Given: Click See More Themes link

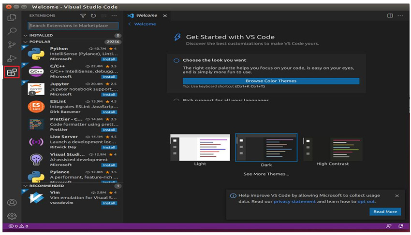Looking at the screenshot, I should pos(266,174).
